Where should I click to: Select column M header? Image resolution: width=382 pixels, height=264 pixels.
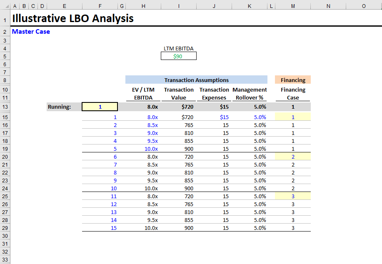[292, 6]
